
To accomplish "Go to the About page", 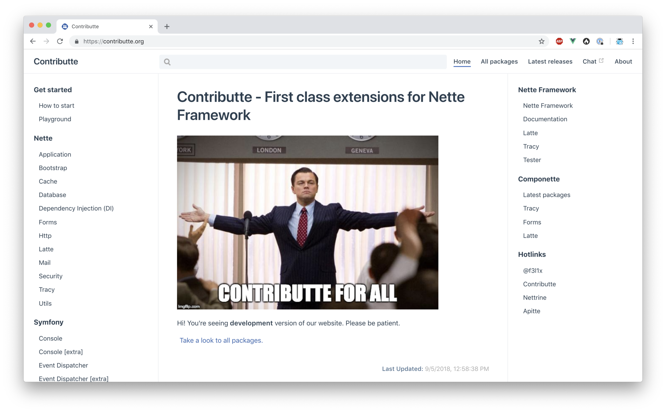I will (x=623, y=61).
